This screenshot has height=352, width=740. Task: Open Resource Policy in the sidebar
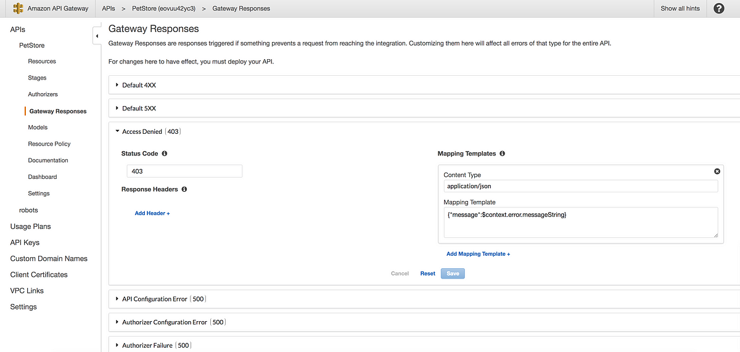49,144
